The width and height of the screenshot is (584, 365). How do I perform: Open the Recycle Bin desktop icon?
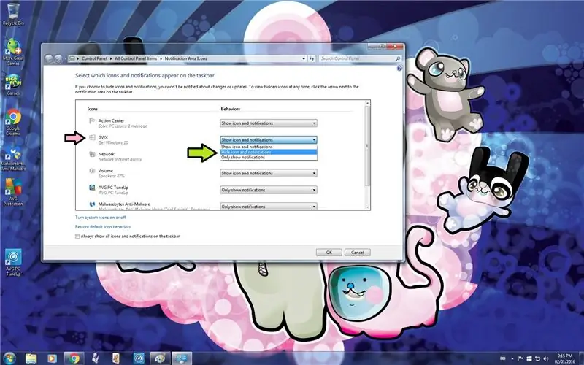[13, 15]
